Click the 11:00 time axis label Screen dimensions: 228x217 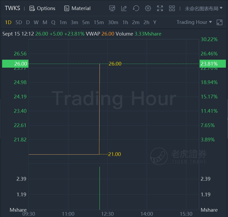[68, 214]
